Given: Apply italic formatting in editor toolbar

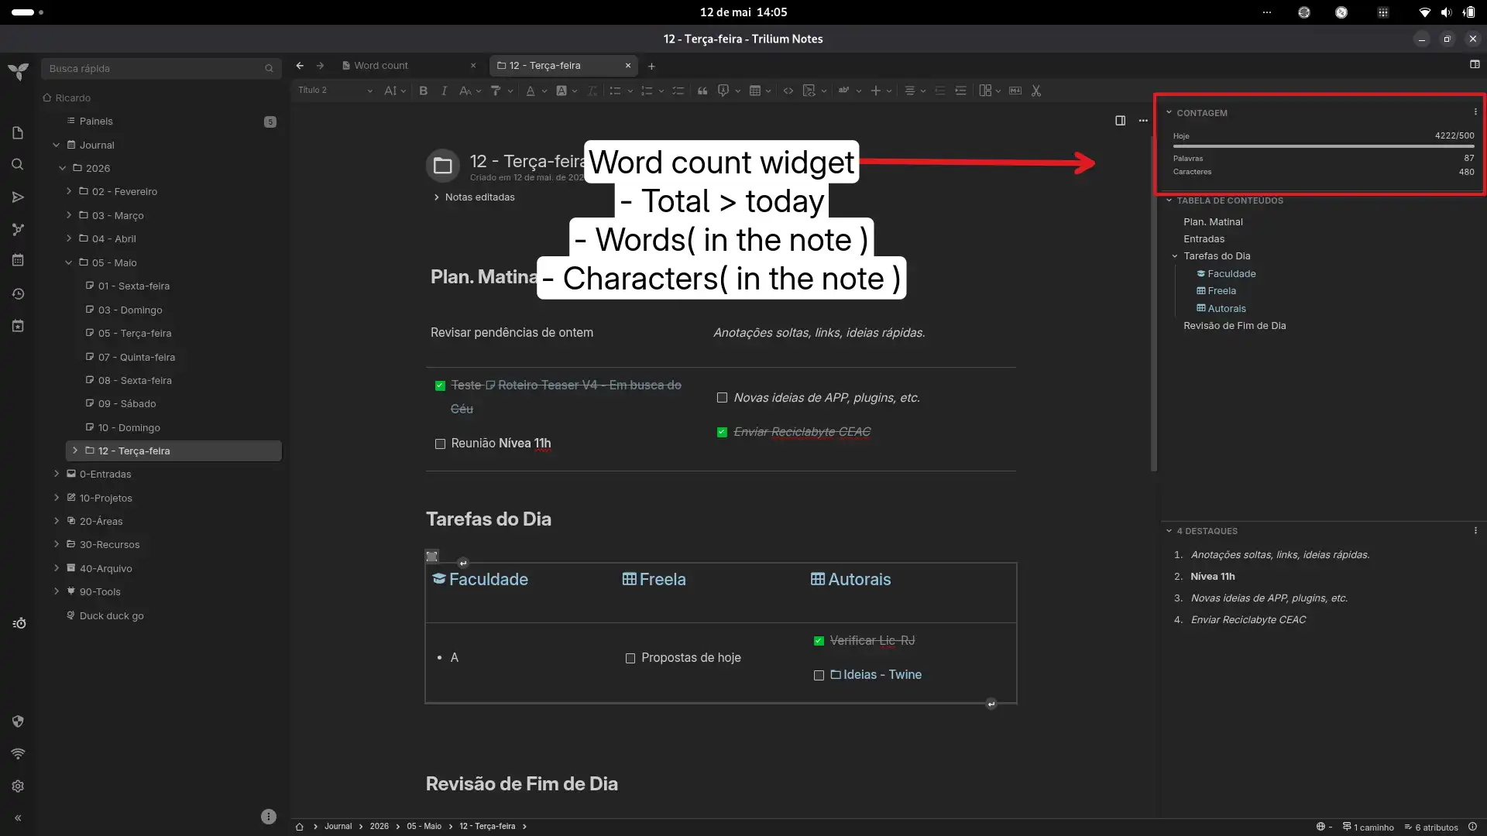Looking at the screenshot, I should coord(444,91).
